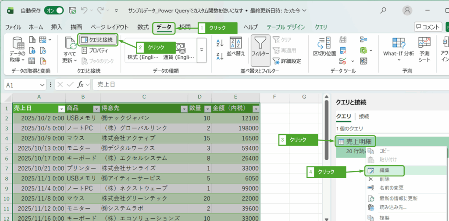Click the sort descending Z-A icon
The height and width of the screenshot is (221, 449).
click(220, 56)
